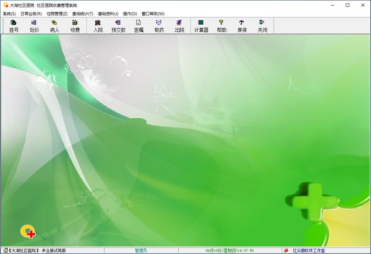Viewport: 371px width, 254px height.
Task: Click the 入院 admission icon
Action: [98, 25]
